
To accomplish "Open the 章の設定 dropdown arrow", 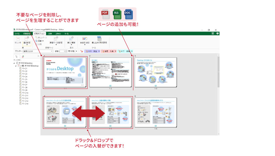I will [x=27, y=45].
